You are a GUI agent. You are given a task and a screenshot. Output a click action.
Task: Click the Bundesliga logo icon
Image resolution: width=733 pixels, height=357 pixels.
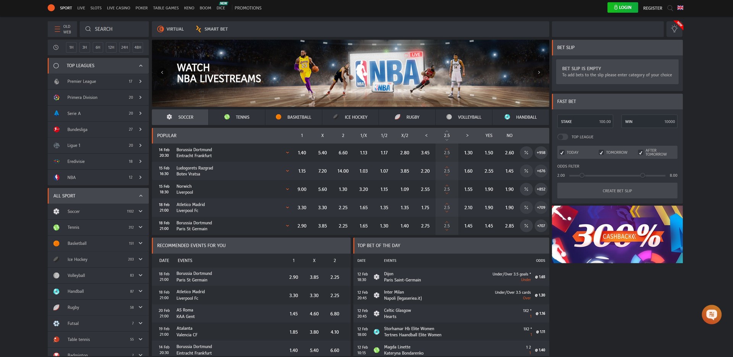click(x=57, y=129)
